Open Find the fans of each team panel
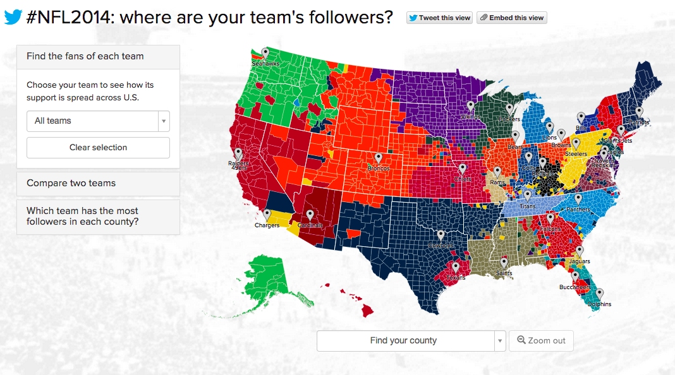 98,57
